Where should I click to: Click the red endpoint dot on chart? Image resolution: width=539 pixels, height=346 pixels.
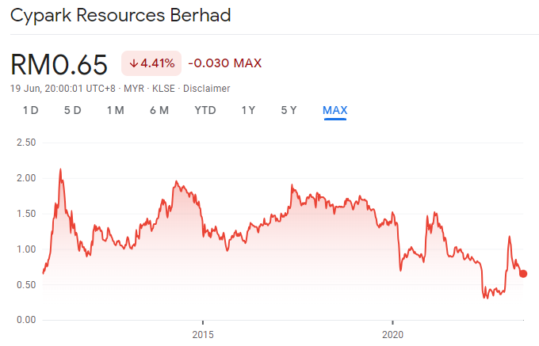click(x=523, y=274)
